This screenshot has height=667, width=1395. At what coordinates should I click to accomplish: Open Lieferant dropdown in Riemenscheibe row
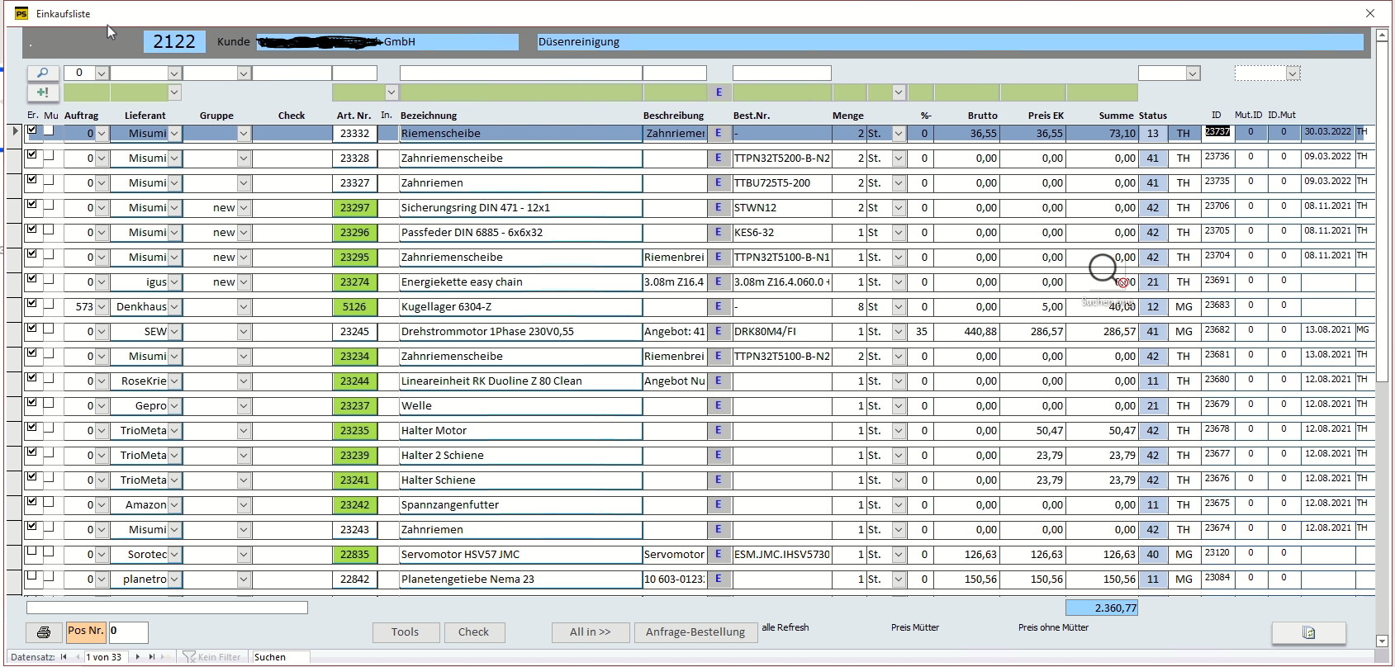pyautogui.click(x=174, y=133)
